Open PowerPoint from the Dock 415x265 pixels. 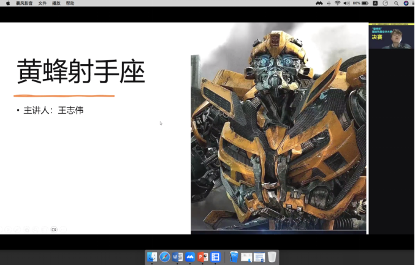click(x=203, y=257)
